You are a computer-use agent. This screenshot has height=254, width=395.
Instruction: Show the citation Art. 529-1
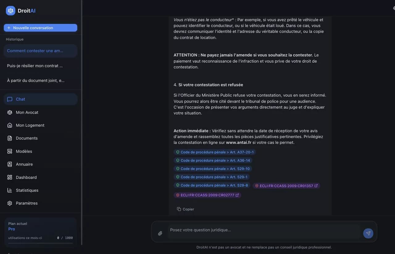coord(211,177)
